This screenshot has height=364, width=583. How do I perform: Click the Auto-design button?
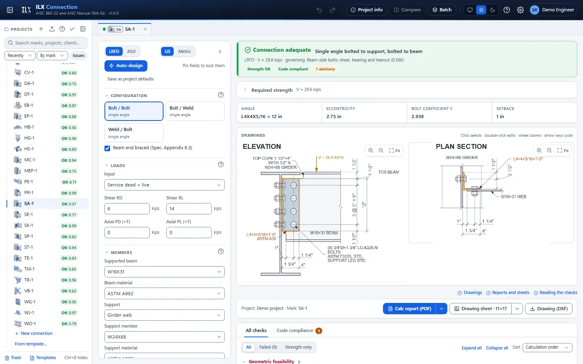[126, 66]
